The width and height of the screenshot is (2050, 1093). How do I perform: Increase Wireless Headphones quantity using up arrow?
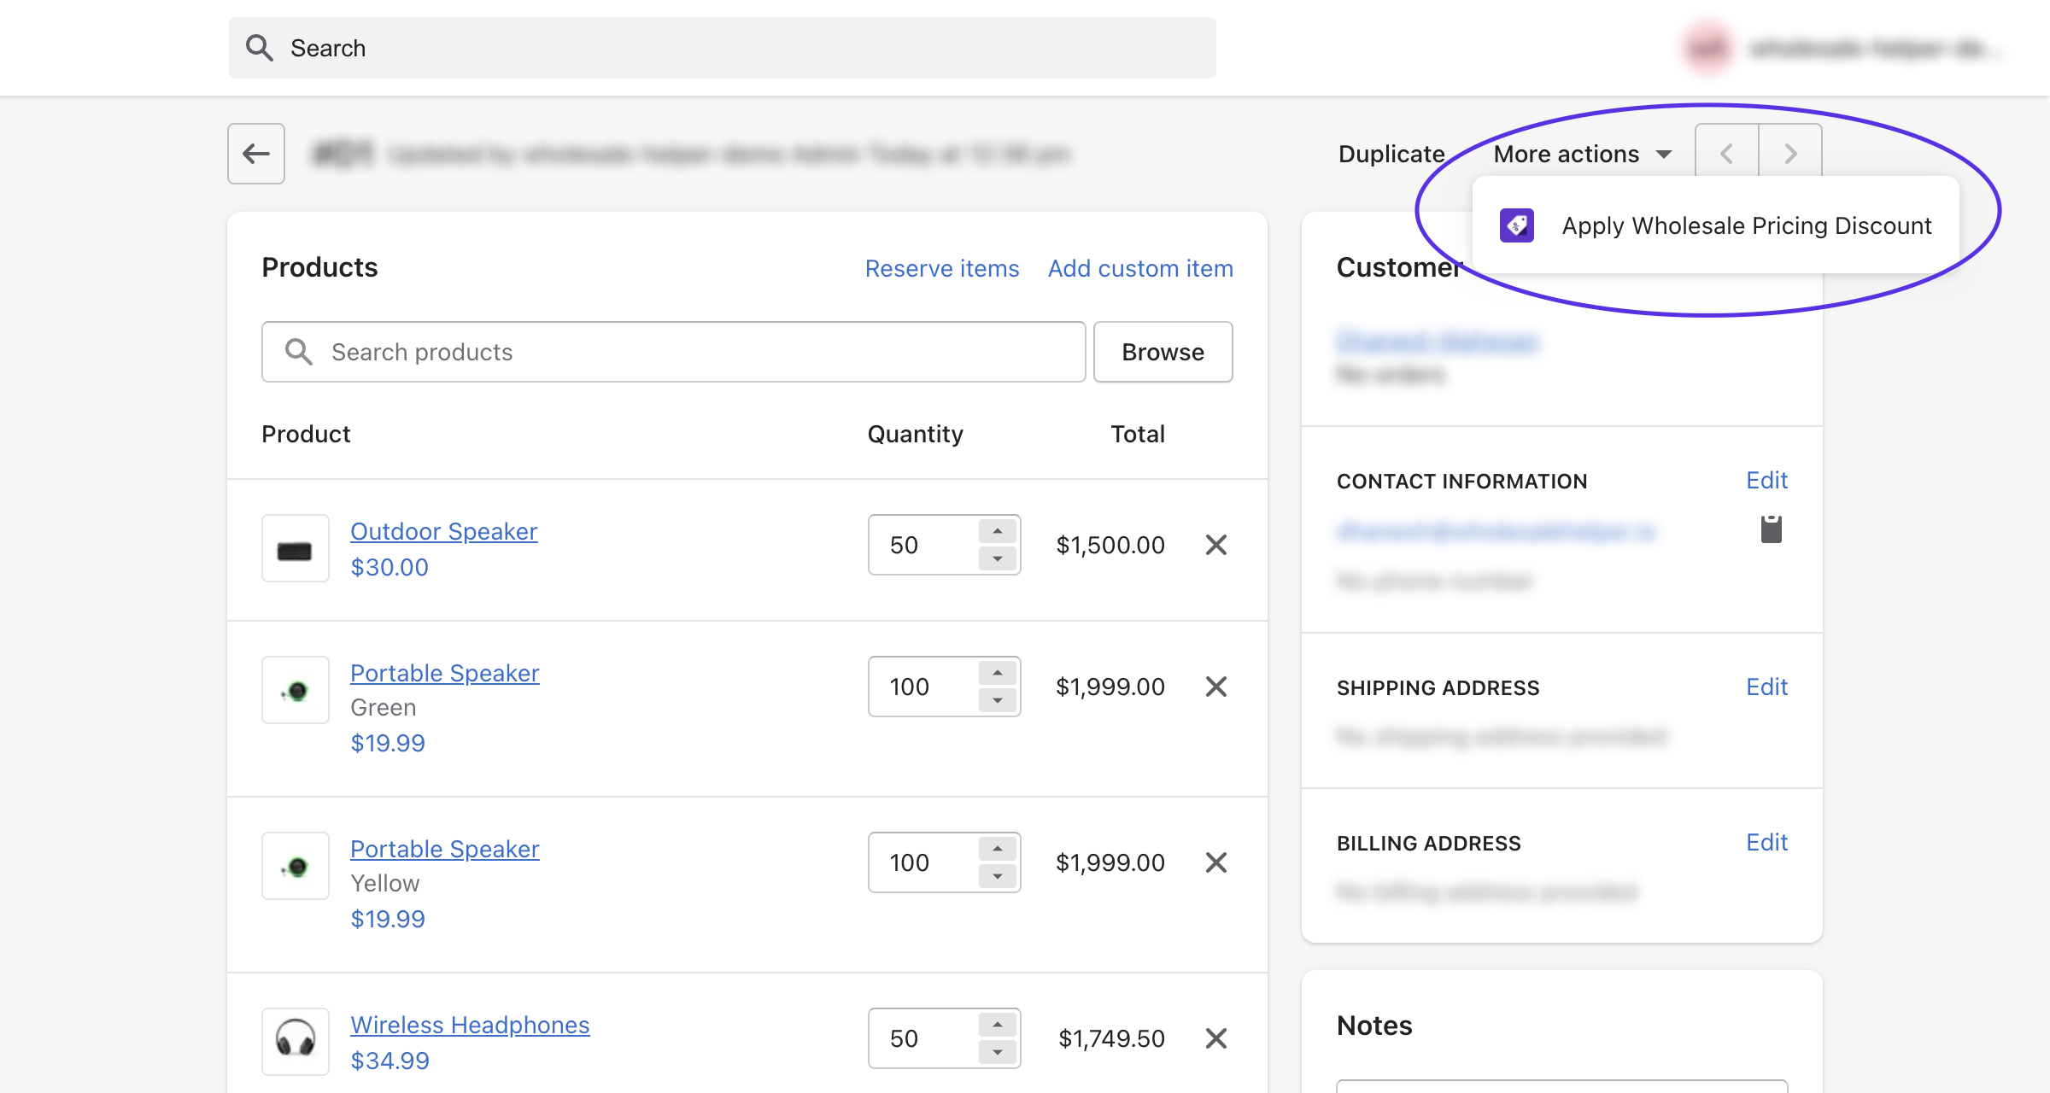tap(997, 1025)
